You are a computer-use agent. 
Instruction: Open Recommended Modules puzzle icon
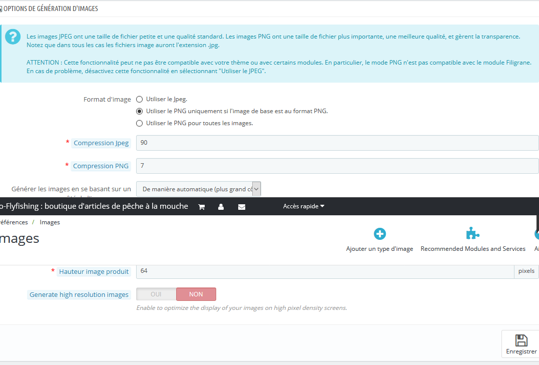tap(472, 234)
